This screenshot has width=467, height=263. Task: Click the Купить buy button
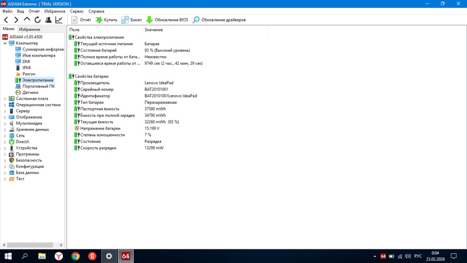tap(106, 20)
